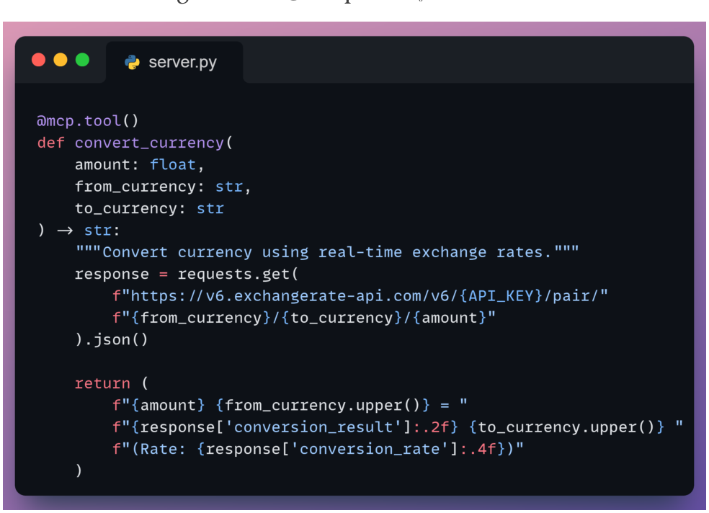Screen dimensions: 709x513
Task: Select the server.py tab
Action: (x=174, y=63)
